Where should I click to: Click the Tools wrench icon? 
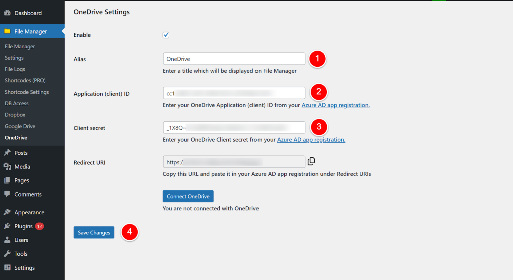tap(7, 254)
